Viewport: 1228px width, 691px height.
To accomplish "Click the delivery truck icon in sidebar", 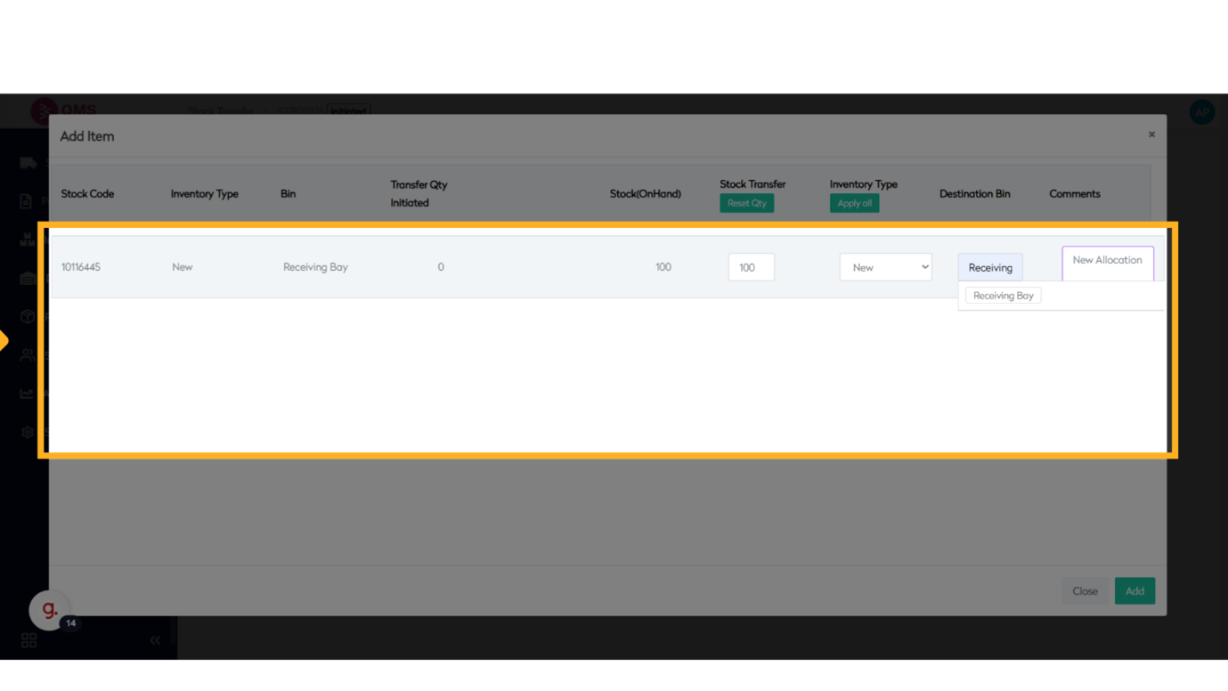I will (28, 163).
